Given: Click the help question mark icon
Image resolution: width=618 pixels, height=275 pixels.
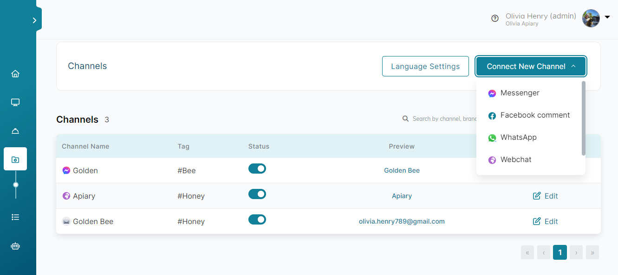Looking at the screenshot, I should click(495, 18).
